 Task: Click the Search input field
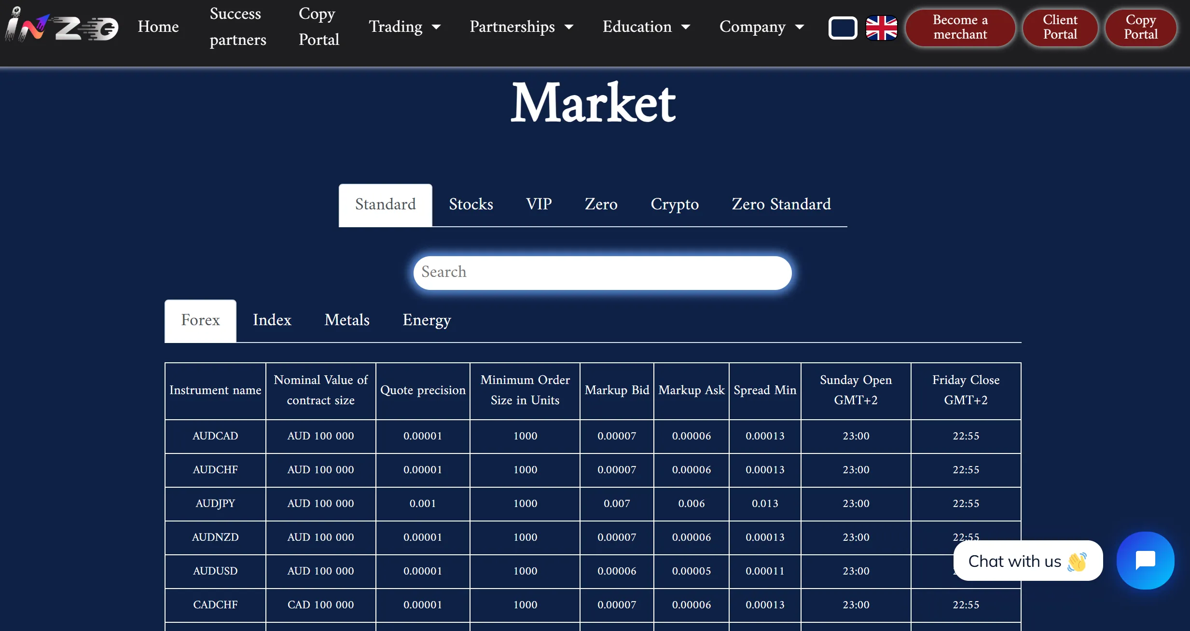(x=602, y=273)
